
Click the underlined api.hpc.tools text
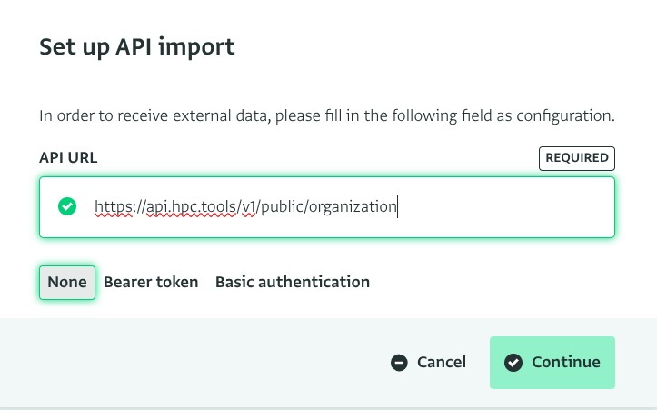(x=191, y=207)
